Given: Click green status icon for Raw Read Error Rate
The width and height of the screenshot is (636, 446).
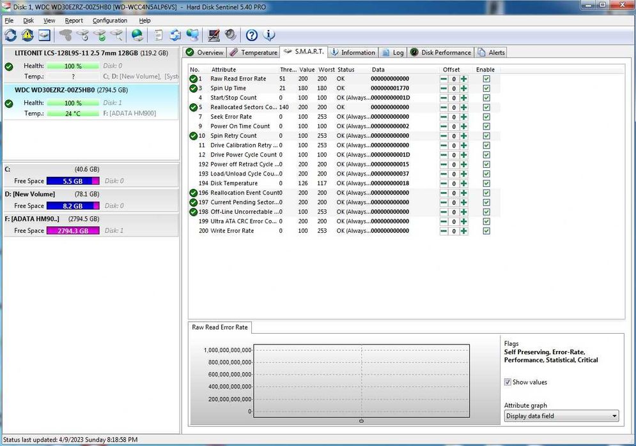Looking at the screenshot, I should pyautogui.click(x=194, y=79).
